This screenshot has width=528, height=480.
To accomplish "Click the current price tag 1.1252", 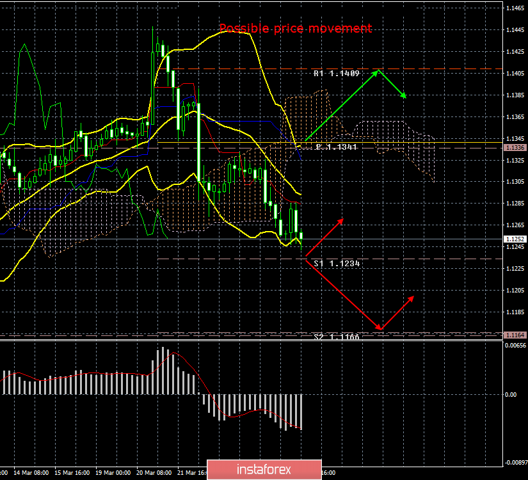I will 515,239.
